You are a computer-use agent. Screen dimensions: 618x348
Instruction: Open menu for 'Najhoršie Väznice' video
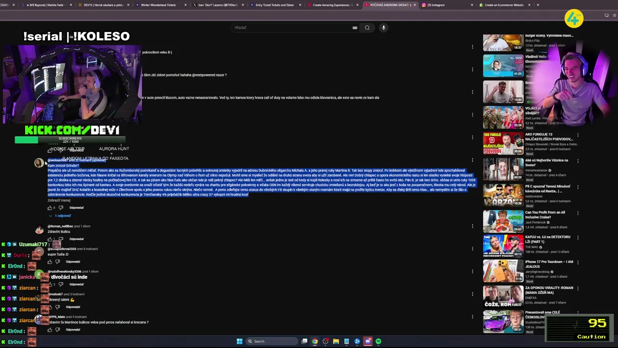pos(578,161)
